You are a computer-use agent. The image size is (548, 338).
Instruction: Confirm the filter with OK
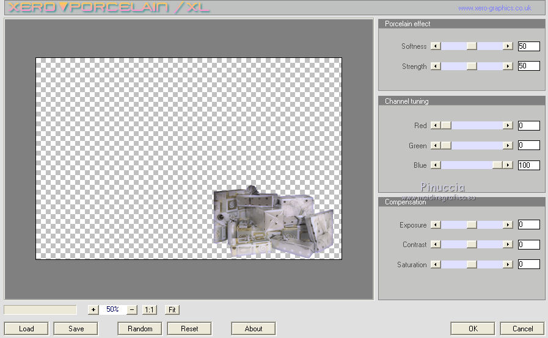(x=473, y=329)
